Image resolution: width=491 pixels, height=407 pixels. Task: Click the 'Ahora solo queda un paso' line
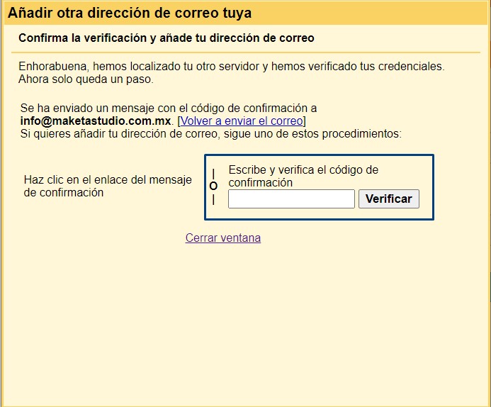pyautogui.click(x=86, y=79)
